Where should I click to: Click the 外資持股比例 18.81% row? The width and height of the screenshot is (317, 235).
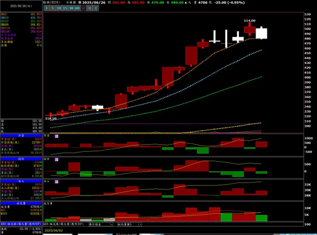(x=21, y=153)
